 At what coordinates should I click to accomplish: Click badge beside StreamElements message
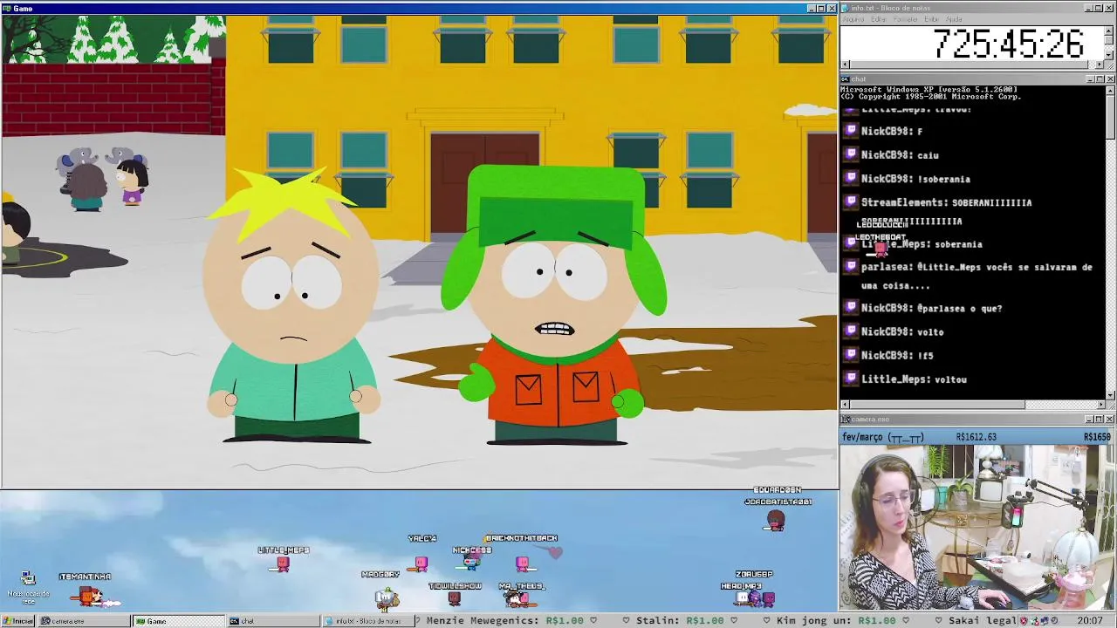tap(852, 201)
